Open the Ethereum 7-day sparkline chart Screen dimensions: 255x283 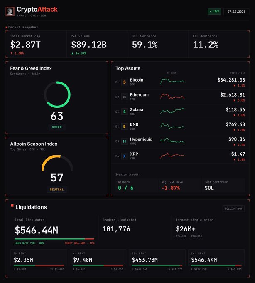[172, 96]
